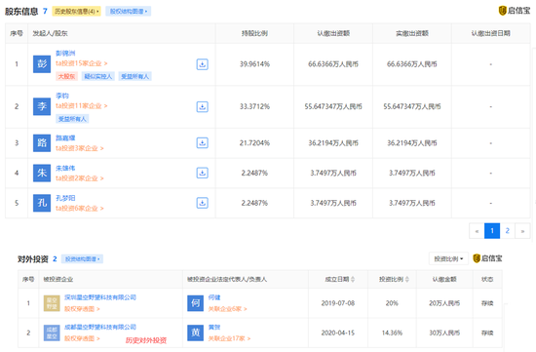Select the 14.36% investment ratio cell

coord(392,332)
